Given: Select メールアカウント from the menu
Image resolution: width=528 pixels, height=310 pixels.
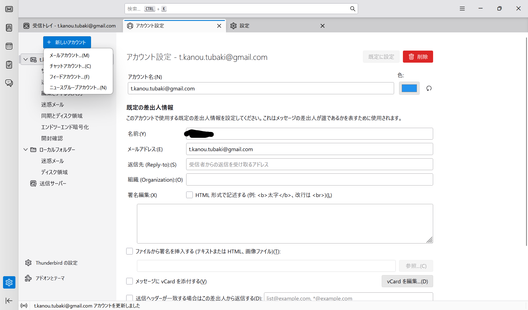Looking at the screenshot, I should (69, 56).
